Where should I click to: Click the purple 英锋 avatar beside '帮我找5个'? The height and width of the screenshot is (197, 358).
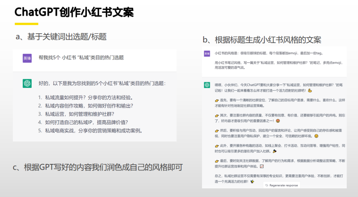coord(27,58)
